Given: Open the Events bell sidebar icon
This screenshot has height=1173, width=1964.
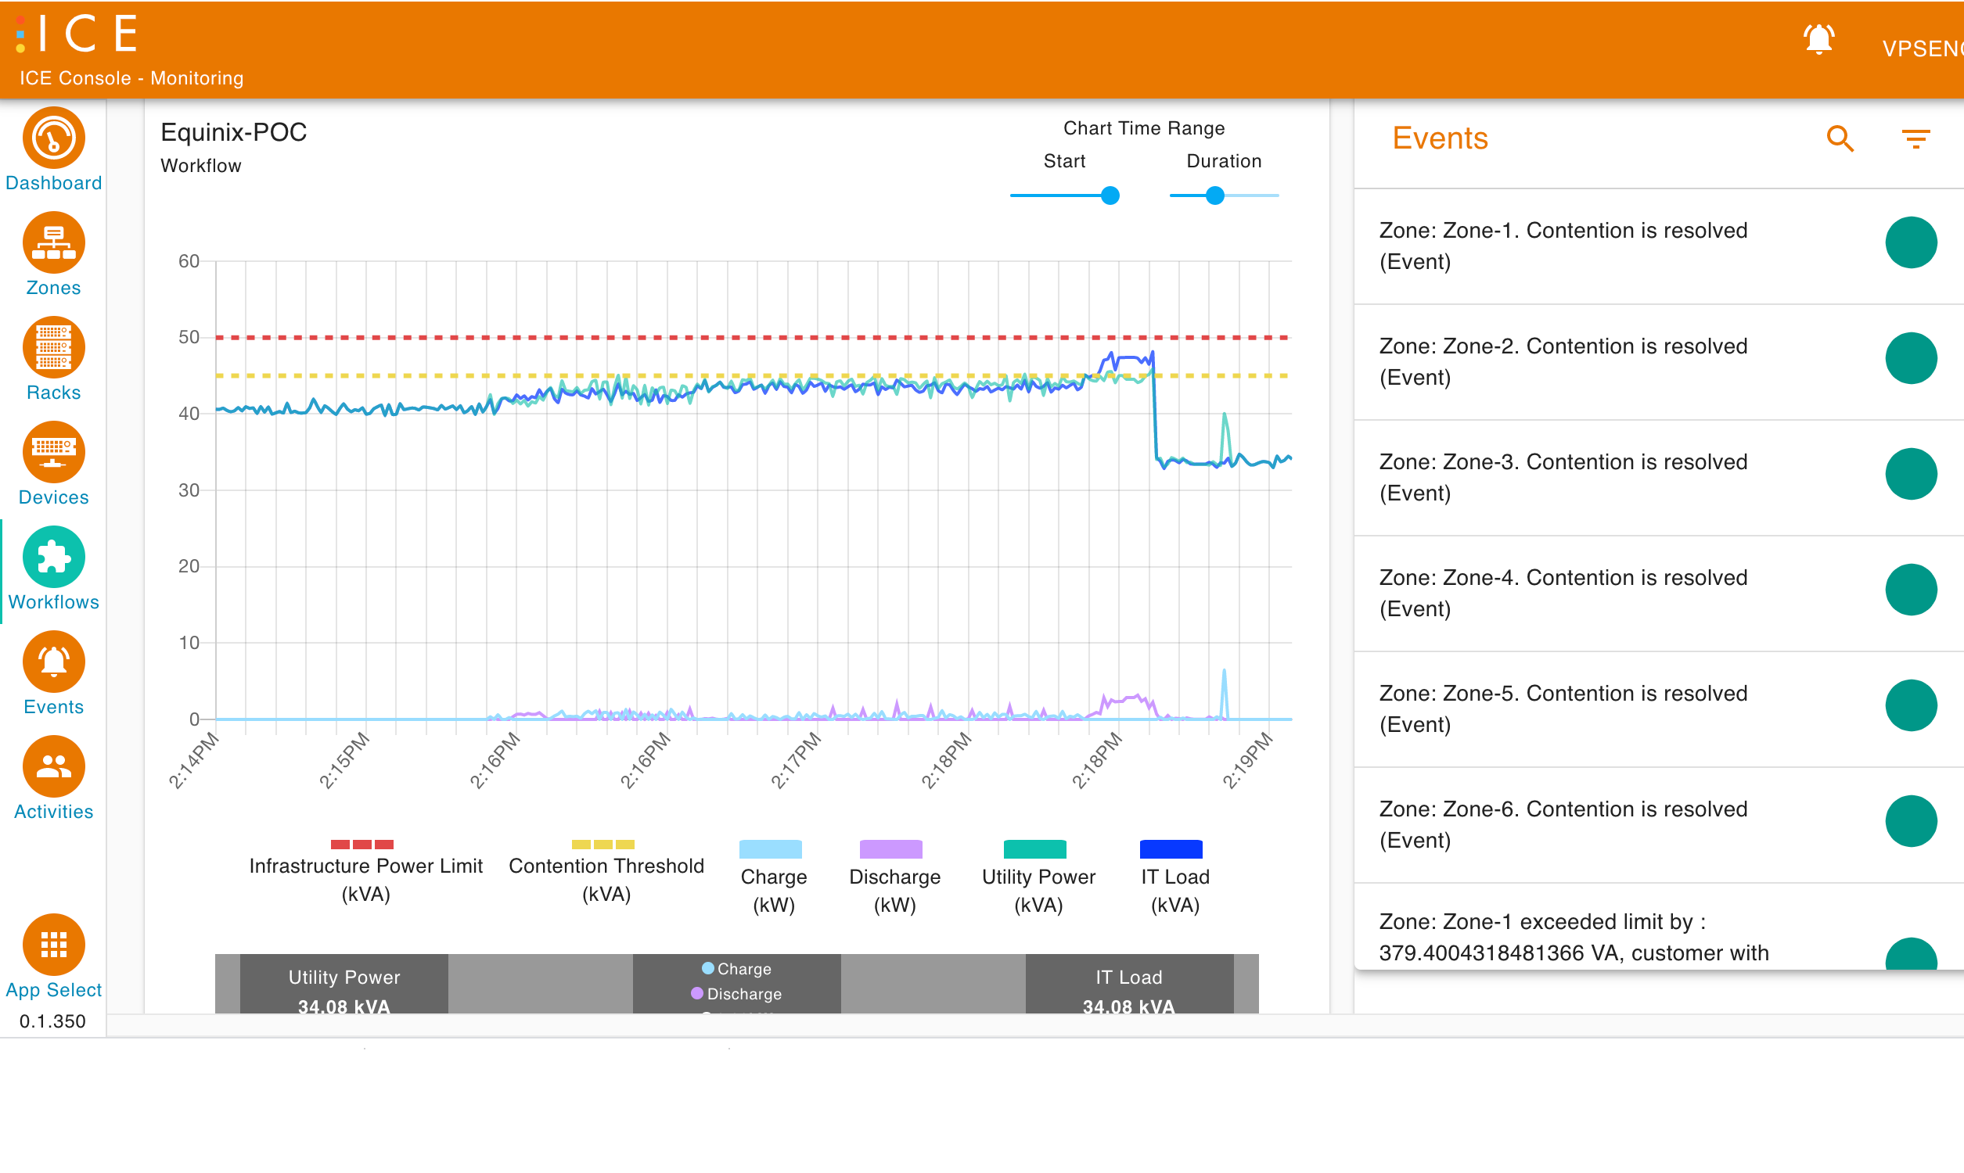Looking at the screenshot, I should (x=53, y=662).
